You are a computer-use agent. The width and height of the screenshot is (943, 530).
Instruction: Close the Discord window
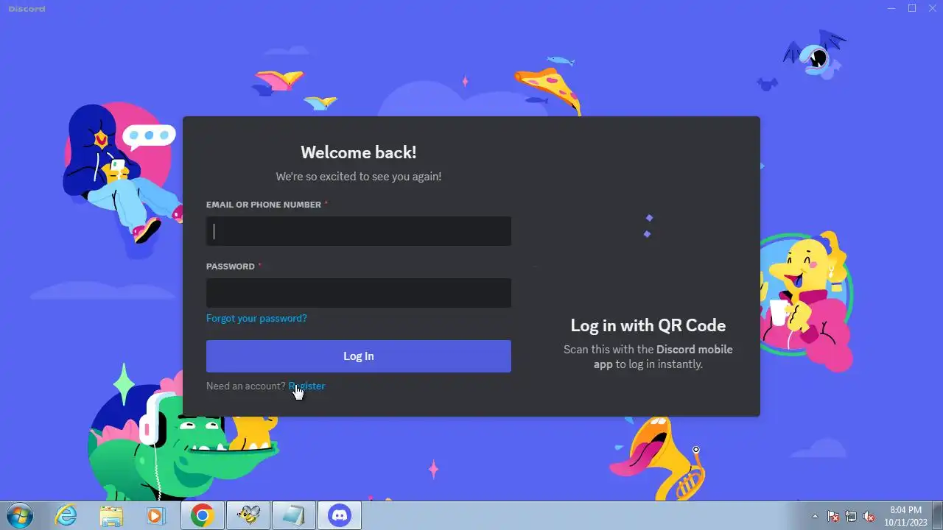tap(932, 8)
